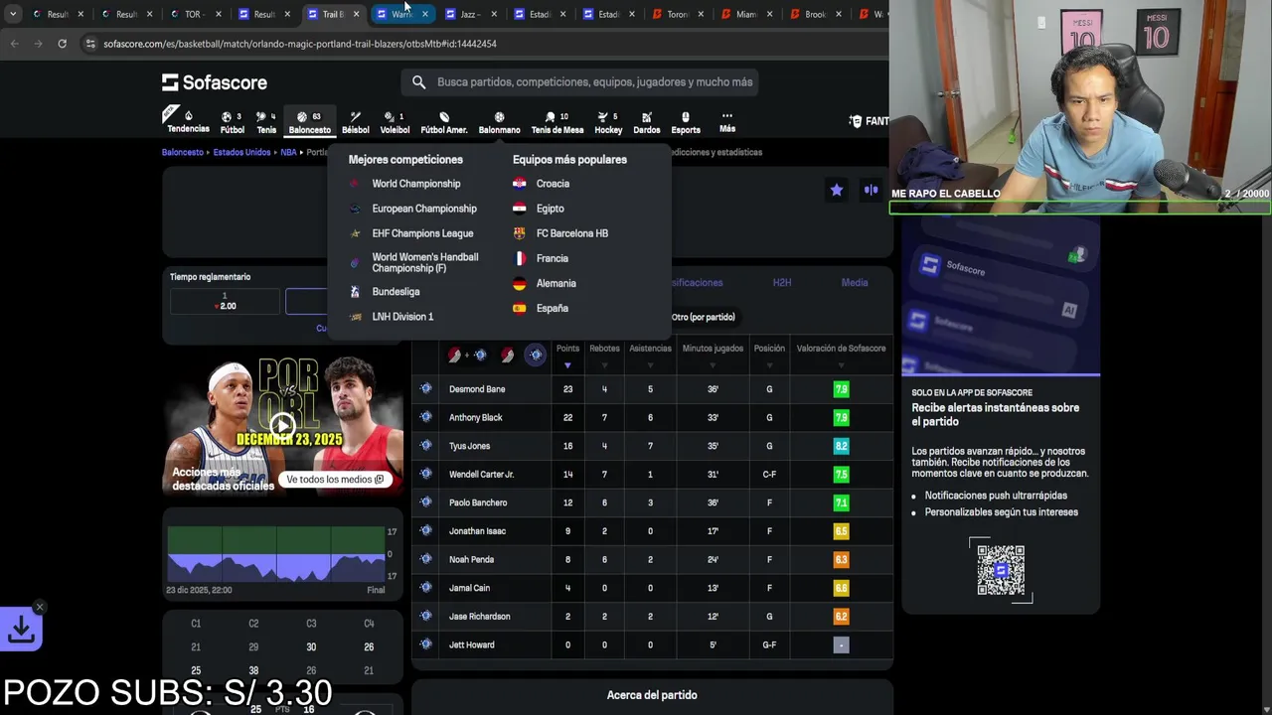The width and height of the screenshot is (1272, 715).
Task: Sort table by Posición column
Action: tap(769, 355)
